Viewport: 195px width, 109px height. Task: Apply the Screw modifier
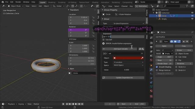click(x=164, y=46)
